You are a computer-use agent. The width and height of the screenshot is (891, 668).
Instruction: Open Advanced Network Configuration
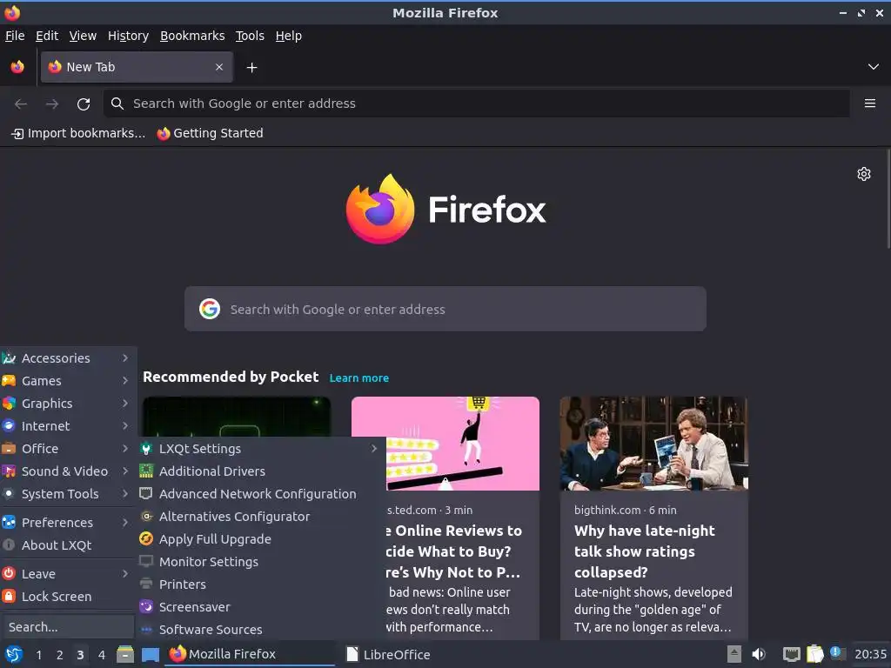(261, 494)
